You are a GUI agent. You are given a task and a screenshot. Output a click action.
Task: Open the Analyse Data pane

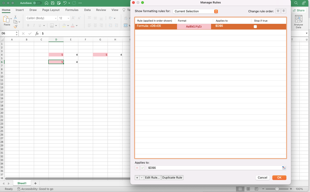298,21
